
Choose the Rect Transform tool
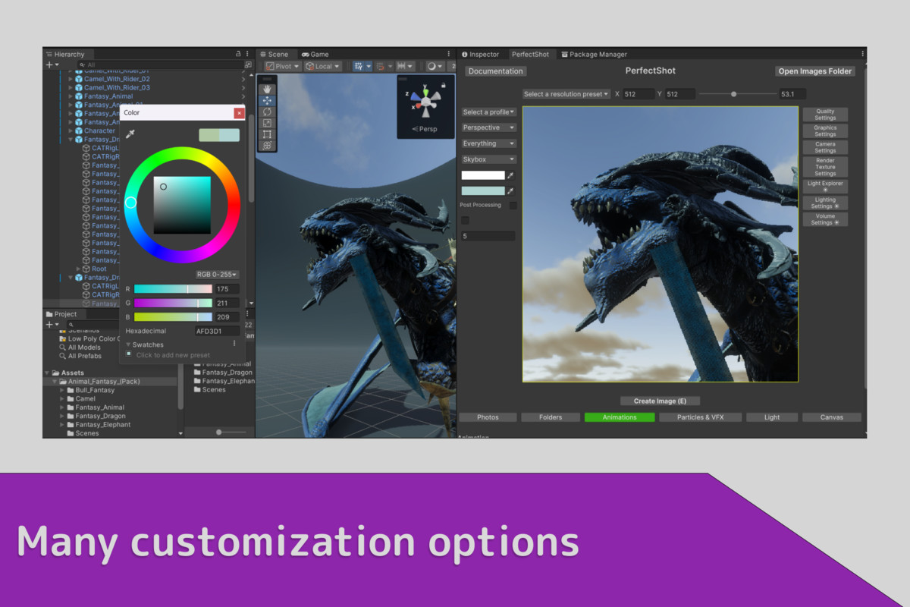[267, 133]
